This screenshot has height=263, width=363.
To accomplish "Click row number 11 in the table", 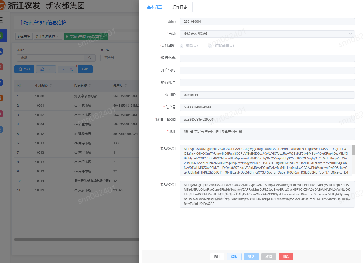I will [19, 190].
